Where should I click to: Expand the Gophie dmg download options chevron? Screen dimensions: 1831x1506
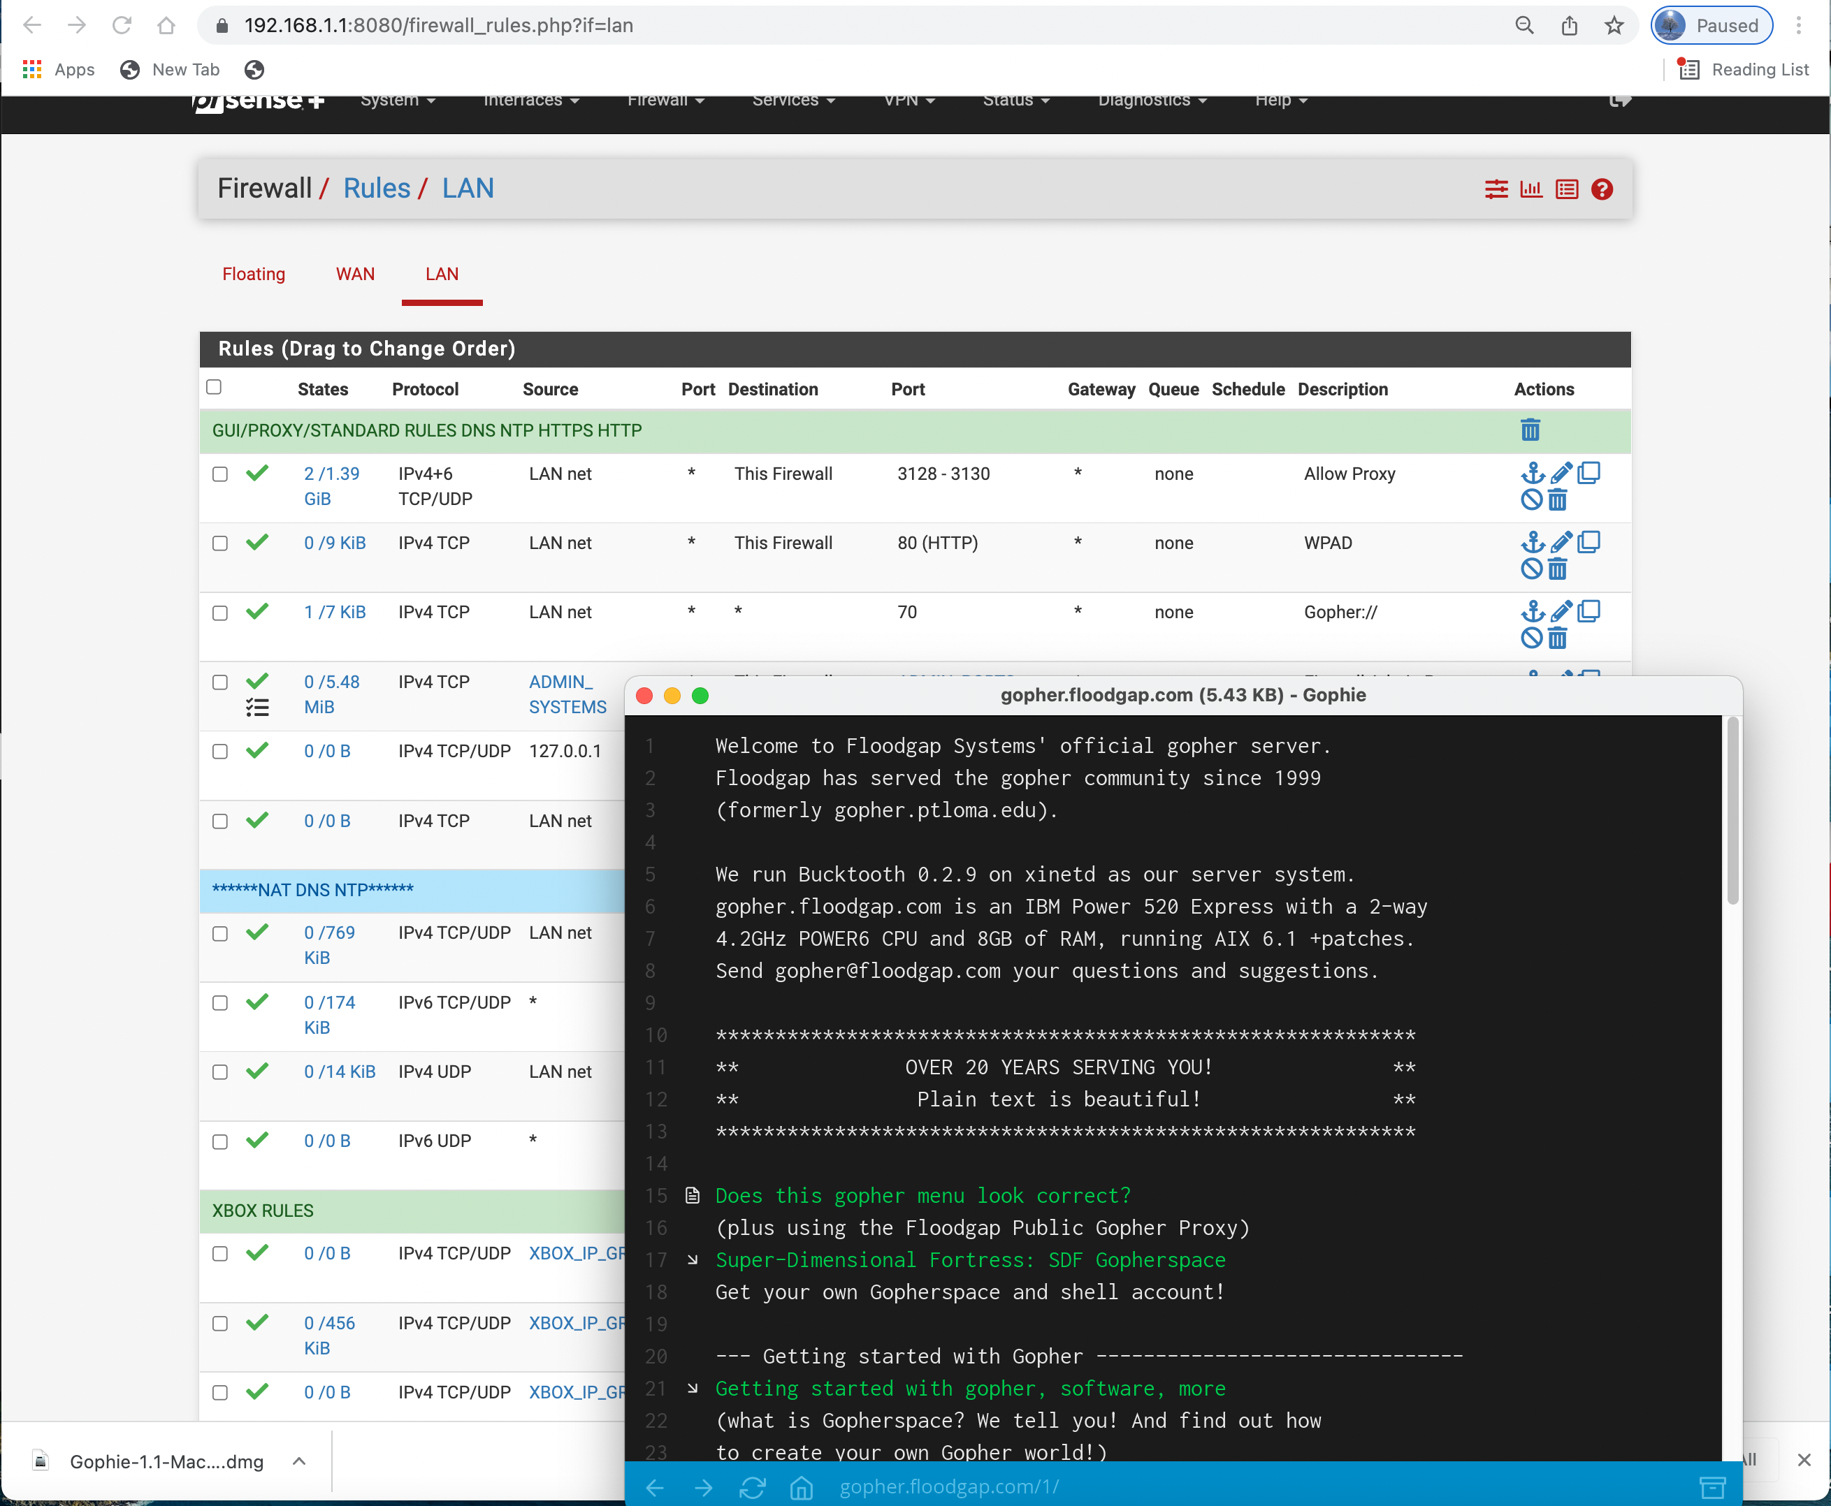point(299,1461)
